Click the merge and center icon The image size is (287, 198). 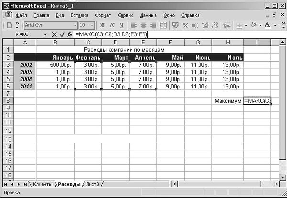pyautogui.click(x=164, y=25)
